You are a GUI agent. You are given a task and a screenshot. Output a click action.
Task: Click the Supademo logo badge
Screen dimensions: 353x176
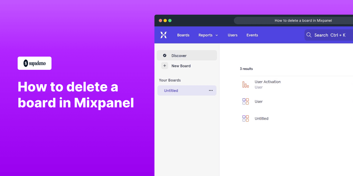pos(34,63)
